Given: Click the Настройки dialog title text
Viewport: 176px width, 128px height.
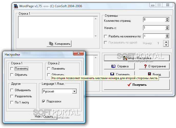Looking at the screenshot, I should (x=12, y=55).
